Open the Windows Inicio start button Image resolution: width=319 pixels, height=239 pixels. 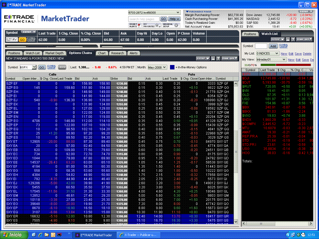point(14,235)
